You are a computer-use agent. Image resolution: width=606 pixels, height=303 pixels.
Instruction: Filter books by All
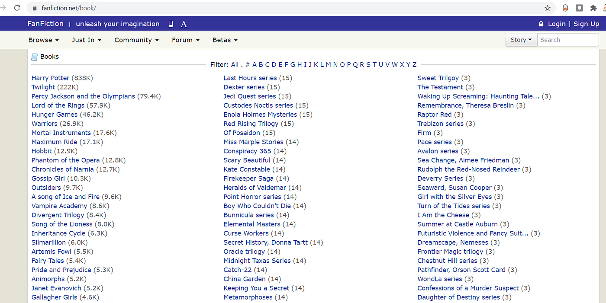click(235, 64)
